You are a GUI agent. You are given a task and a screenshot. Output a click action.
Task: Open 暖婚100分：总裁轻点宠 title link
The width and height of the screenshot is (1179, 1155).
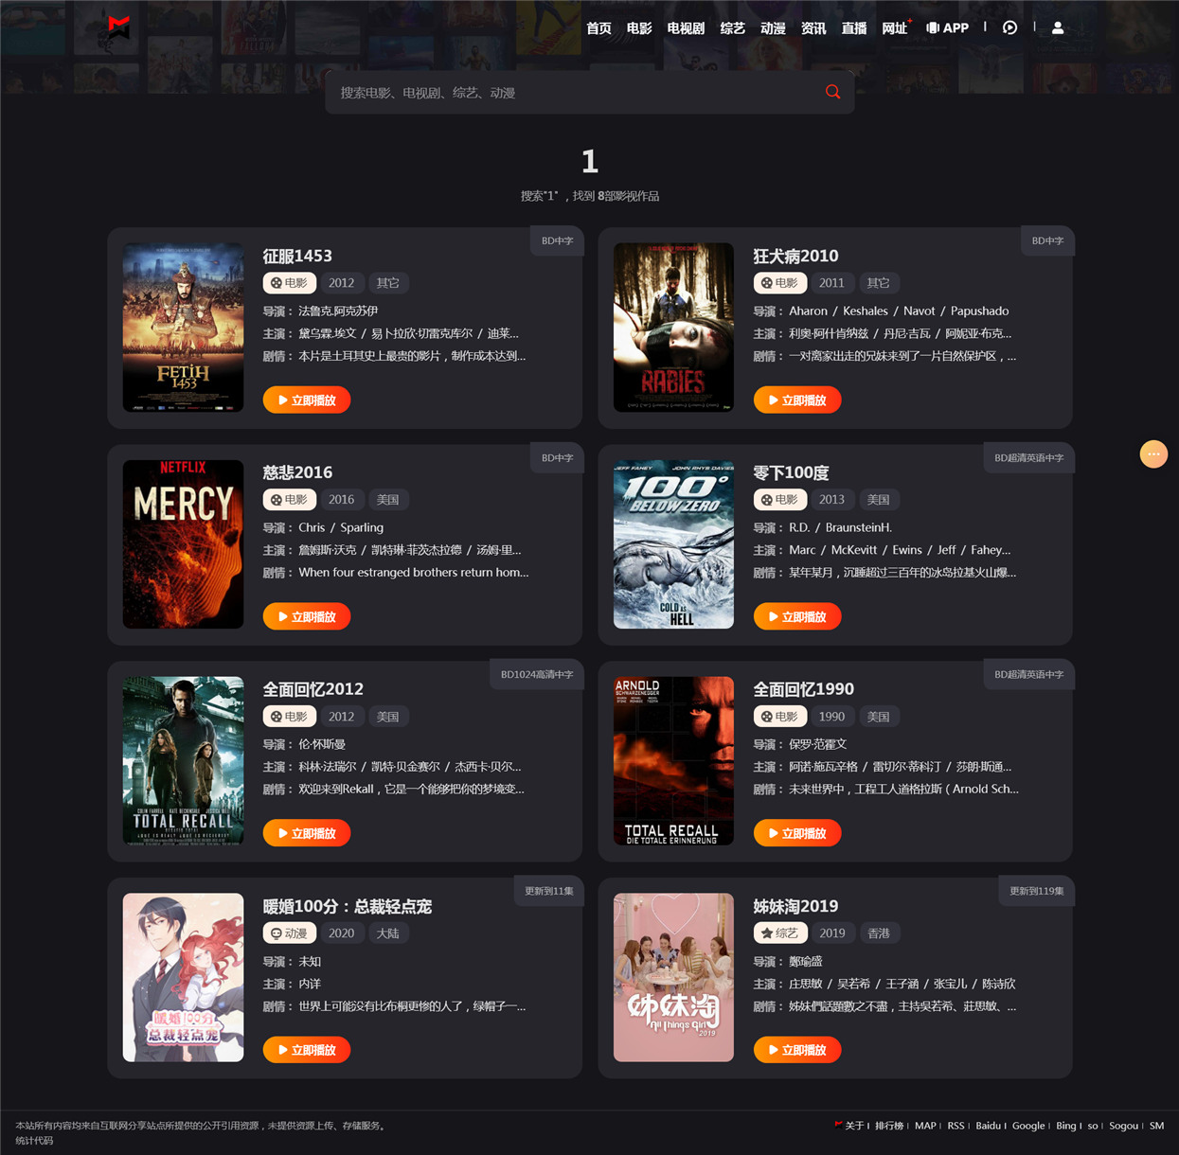(348, 906)
